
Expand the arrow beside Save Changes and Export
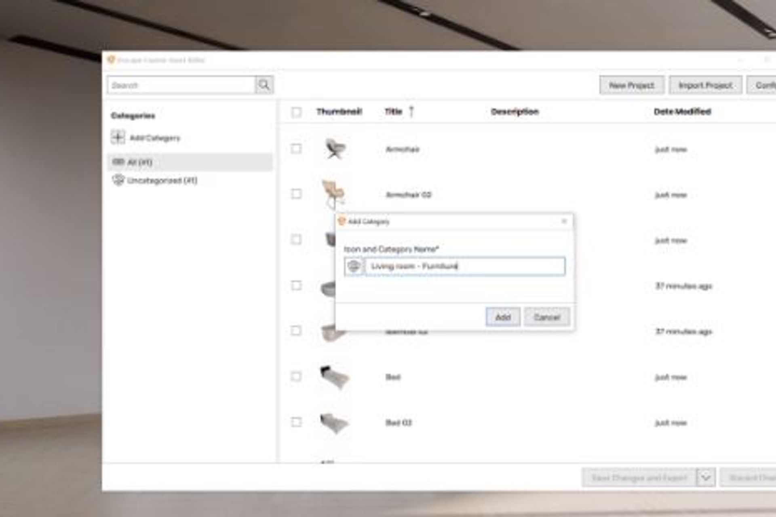(704, 477)
